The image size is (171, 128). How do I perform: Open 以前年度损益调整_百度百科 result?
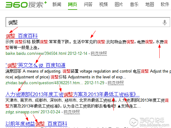36,124
